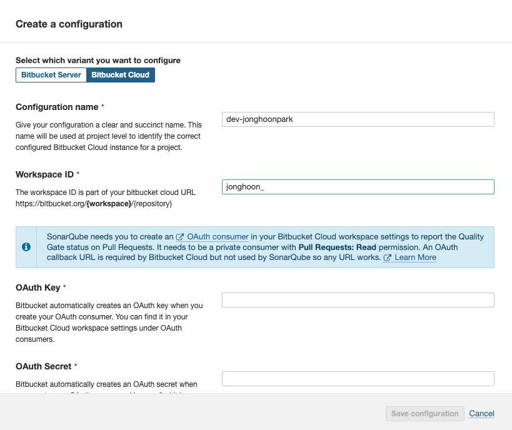Click the 'Pull Requests: Read' bold text
The width and height of the screenshot is (512, 430).
point(338,247)
